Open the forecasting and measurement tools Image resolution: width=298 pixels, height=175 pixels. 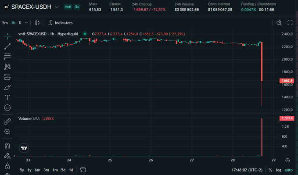point(7,77)
